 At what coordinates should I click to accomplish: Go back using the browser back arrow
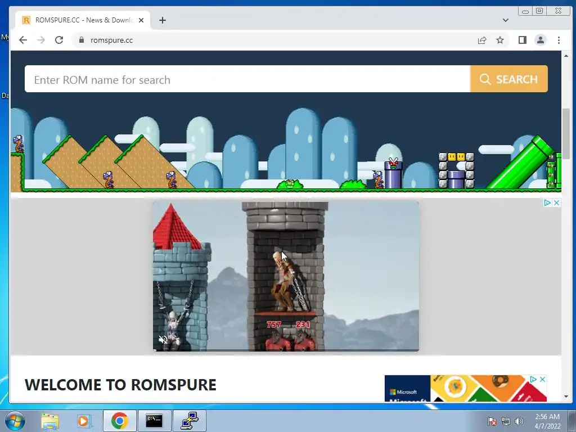[22, 40]
